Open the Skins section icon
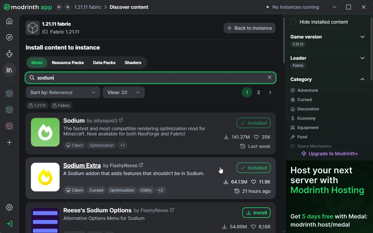Viewport: 373px width, 233px height. (x=9, y=54)
